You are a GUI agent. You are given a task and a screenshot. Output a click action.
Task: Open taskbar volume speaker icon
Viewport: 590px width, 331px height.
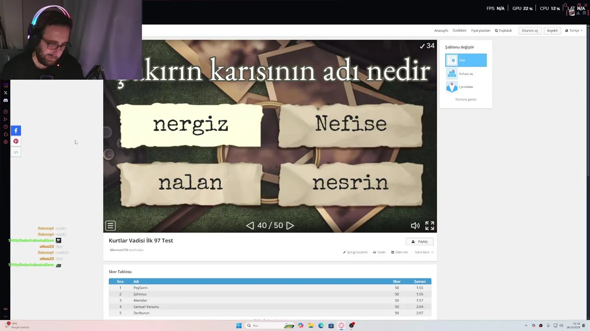tap(561, 325)
